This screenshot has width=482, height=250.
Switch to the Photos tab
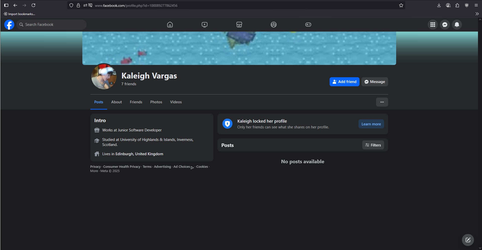(156, 102)
